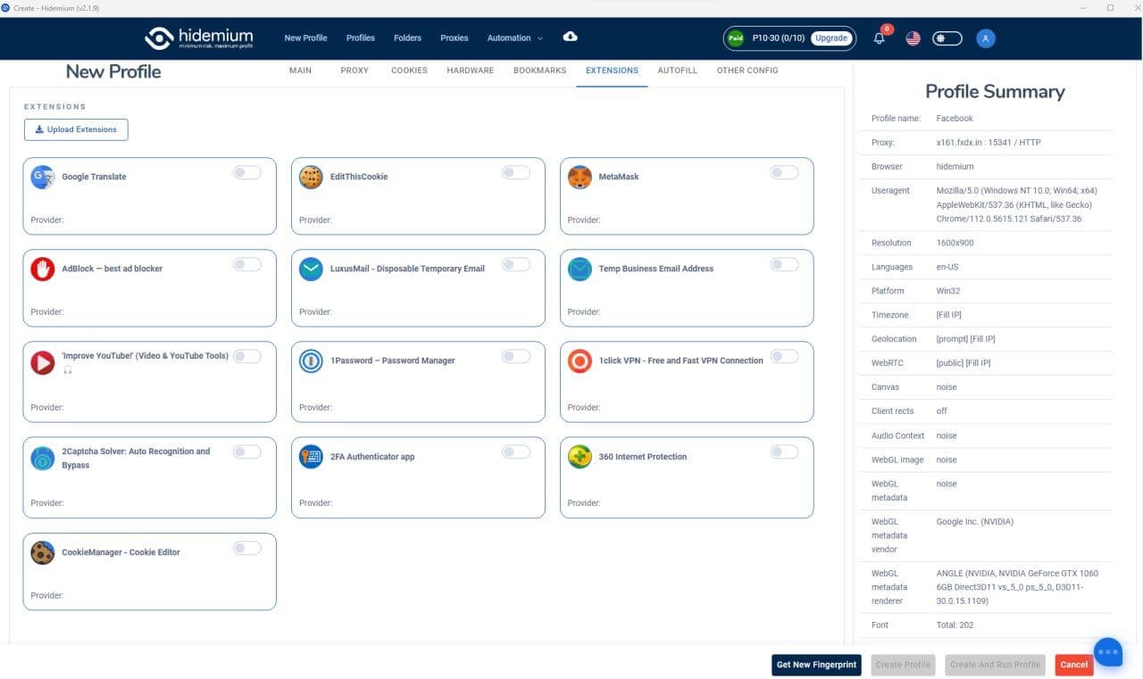Click the Upload Extensions button
Screen dimensions: 1143x679
[76, 129]
